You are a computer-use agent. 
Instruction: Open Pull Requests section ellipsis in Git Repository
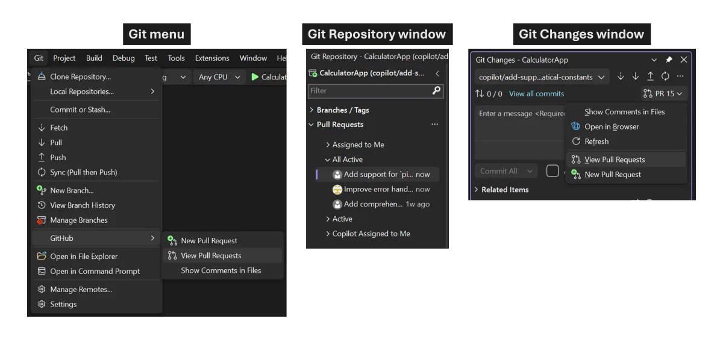(435, 125)
